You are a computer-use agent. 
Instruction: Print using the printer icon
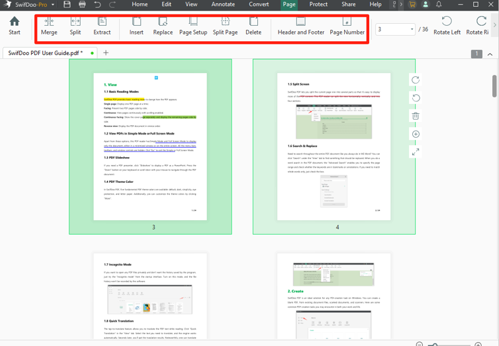(x=82, y=4)
